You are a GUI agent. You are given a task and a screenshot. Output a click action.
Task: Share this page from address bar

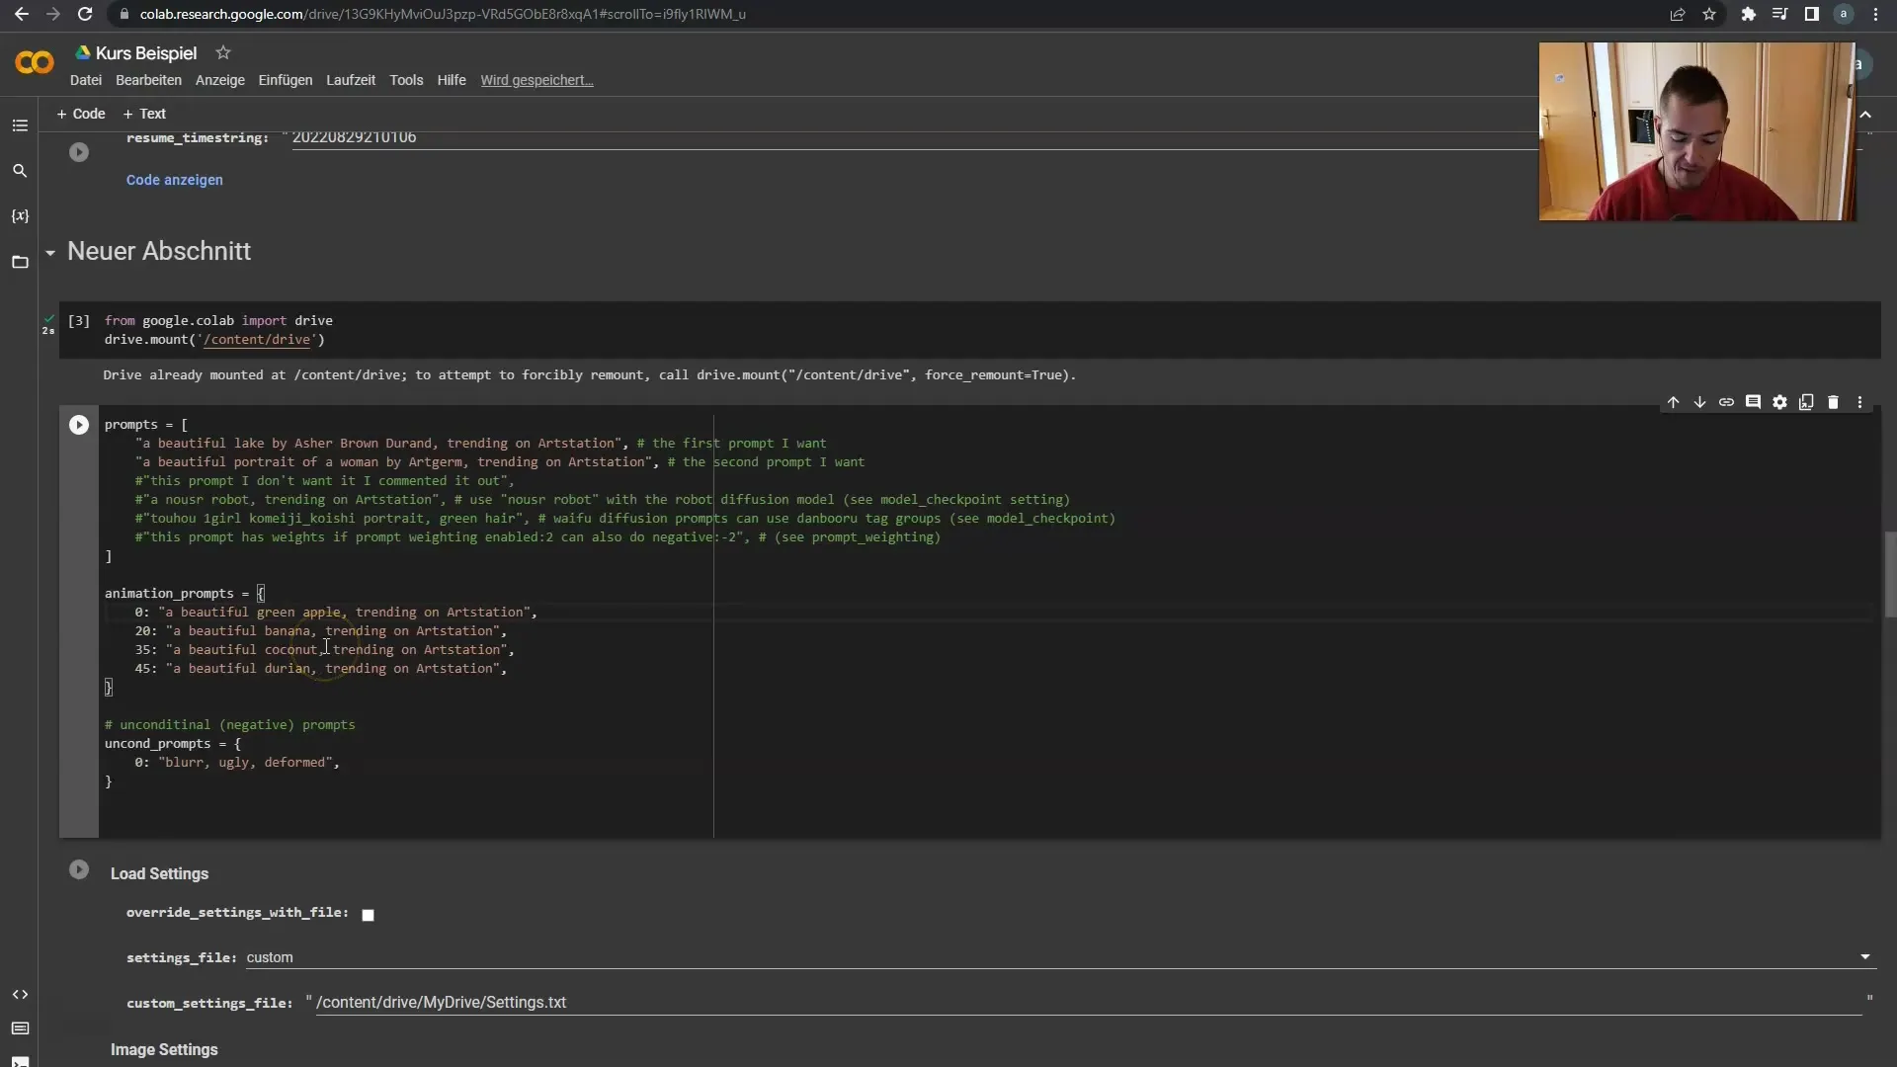pyautogui.click(x=1678, y=14)
